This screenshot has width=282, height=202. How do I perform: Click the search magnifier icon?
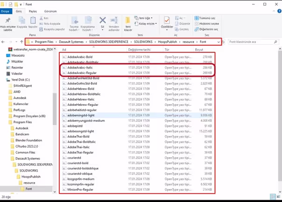pos(275,42)
